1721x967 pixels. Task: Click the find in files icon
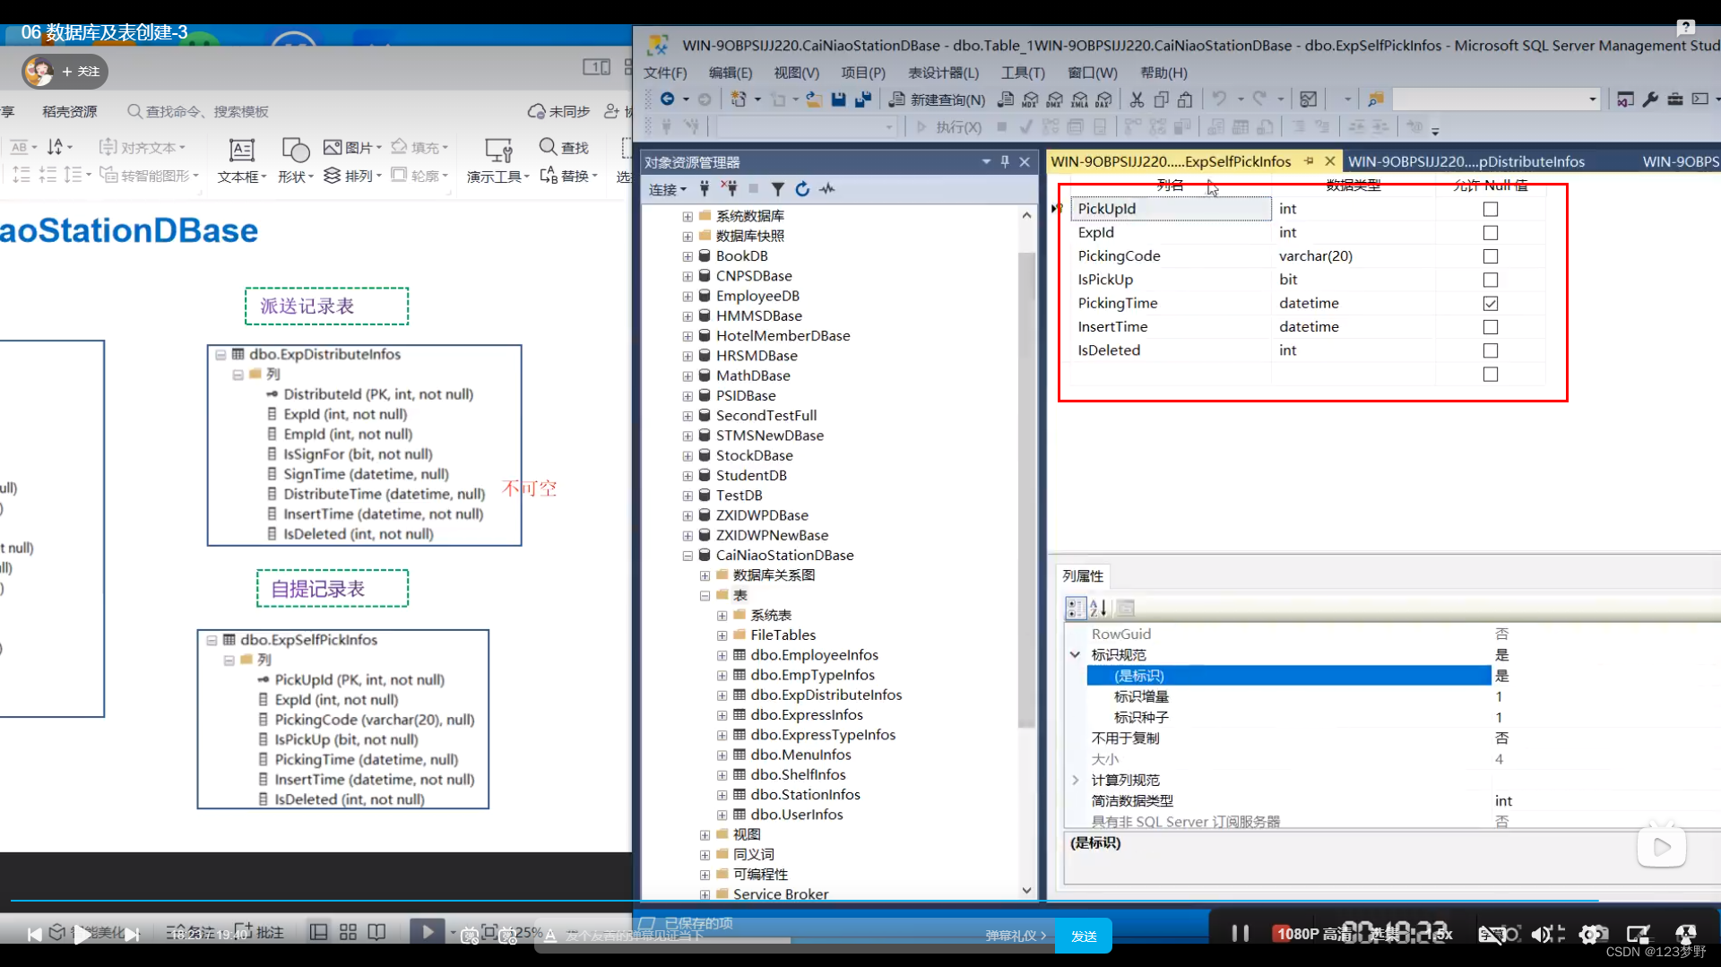1375,99
